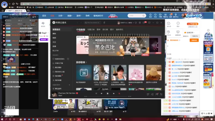Open NetEase messages mail icon
Viewport: 215px width, 121px height.
click(144, 23)
